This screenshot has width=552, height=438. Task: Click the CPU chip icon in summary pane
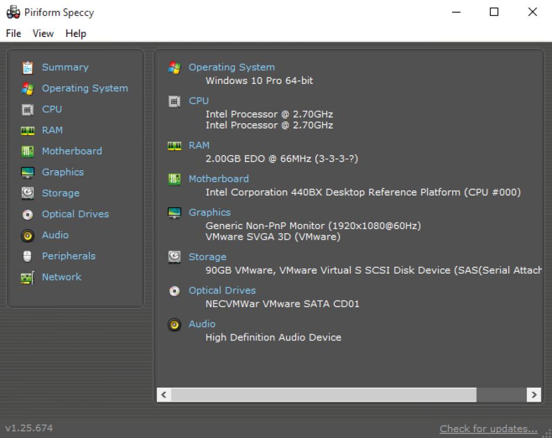(174, 102)
